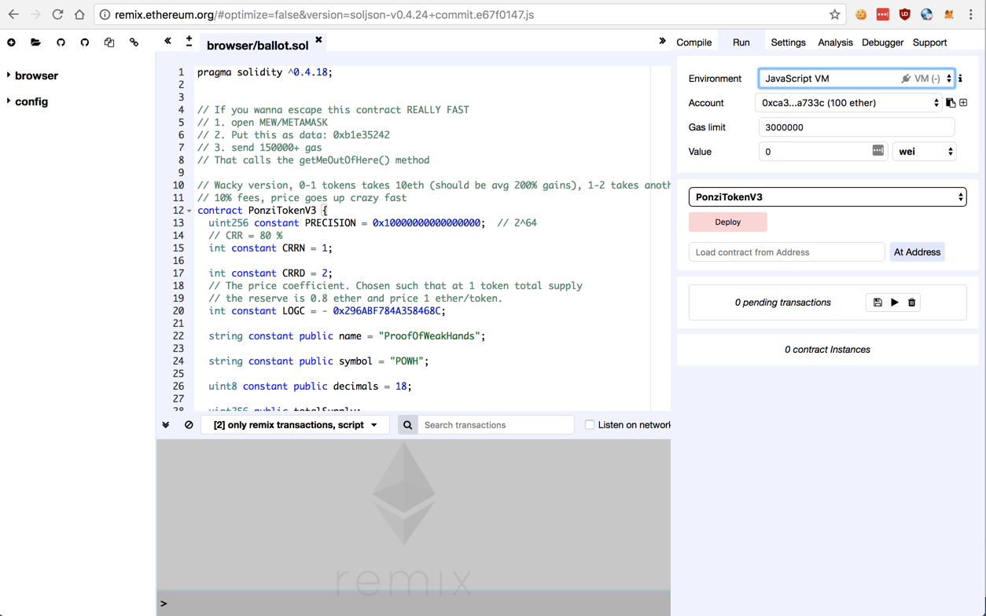Open the PonziTokenV3 contract selector
The image size is (986, 616).
tap(827, 197)
